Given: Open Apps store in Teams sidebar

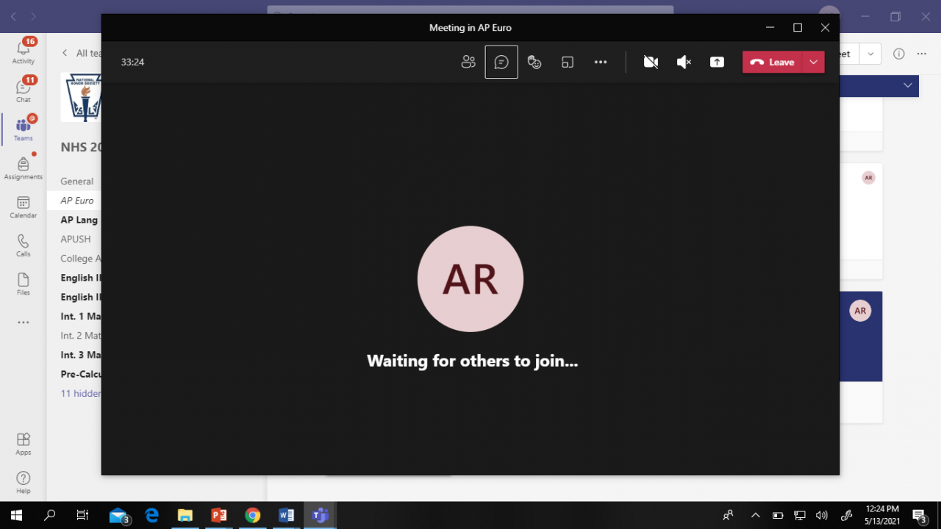Looking at the screenshot, I should point(24,443).
